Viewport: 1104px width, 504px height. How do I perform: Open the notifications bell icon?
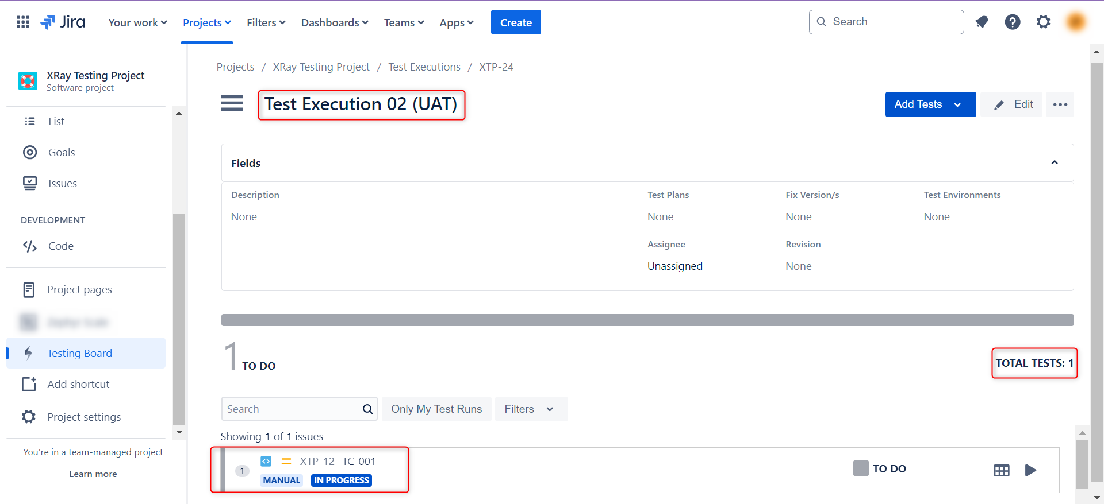[982, 22]
